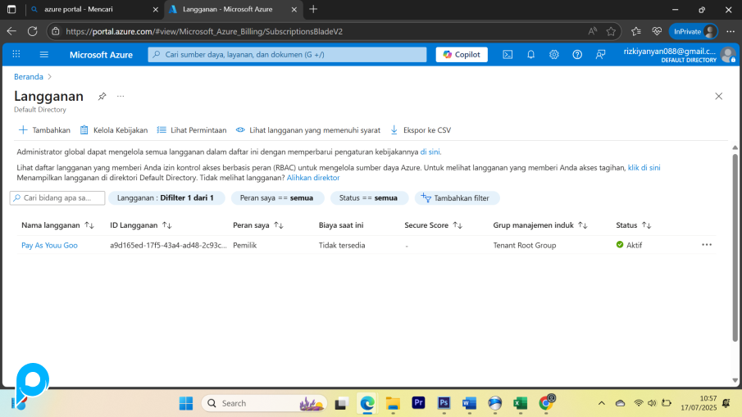Open the Azure portal hamburger menu
This screenshot has width=742, height=417.
click(x=44, y=55)
